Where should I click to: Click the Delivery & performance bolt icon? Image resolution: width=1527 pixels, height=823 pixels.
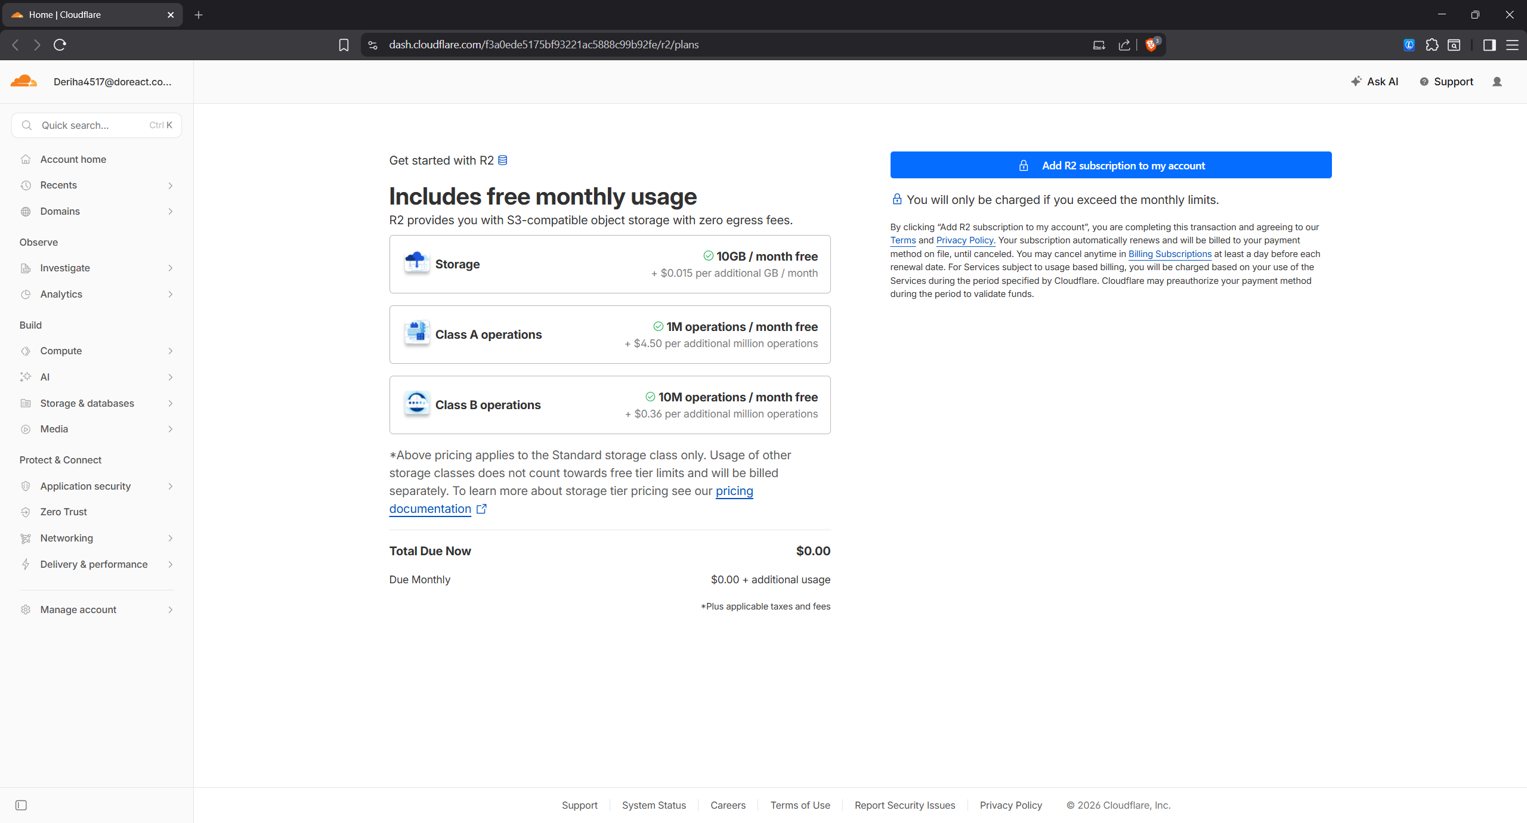click(26, 564)
